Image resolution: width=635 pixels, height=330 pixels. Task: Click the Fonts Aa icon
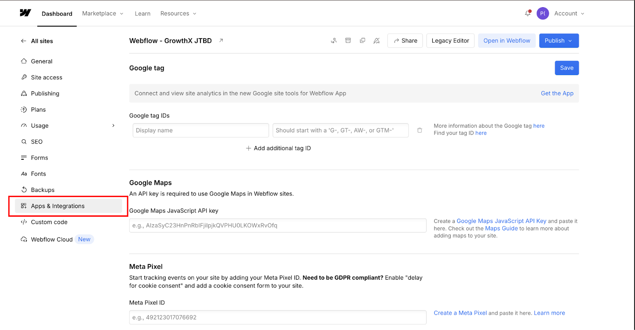pyautogui.click(x=24, y=174)
